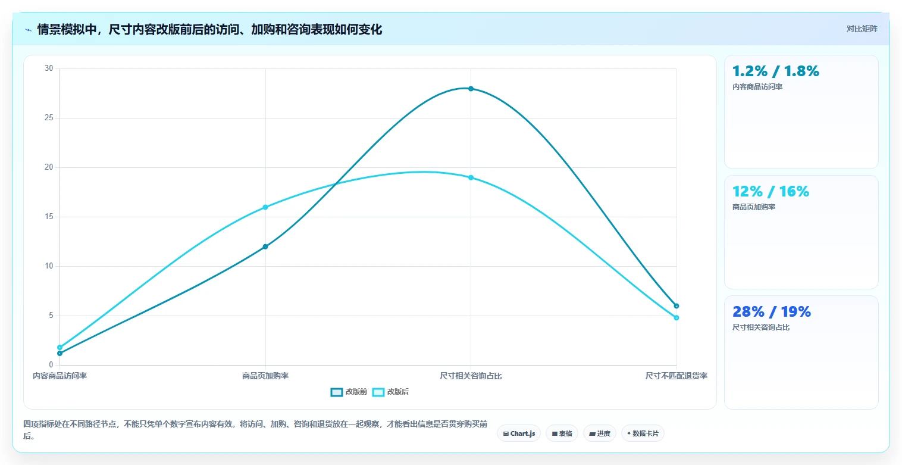Select the Chart.js tag chip
The width and height of the screenshot is (902, 465).
(x=519, y=433)
